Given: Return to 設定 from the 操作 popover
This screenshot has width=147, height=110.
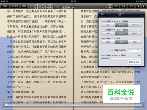Looking at the screenshot, I should click(102, 14).
